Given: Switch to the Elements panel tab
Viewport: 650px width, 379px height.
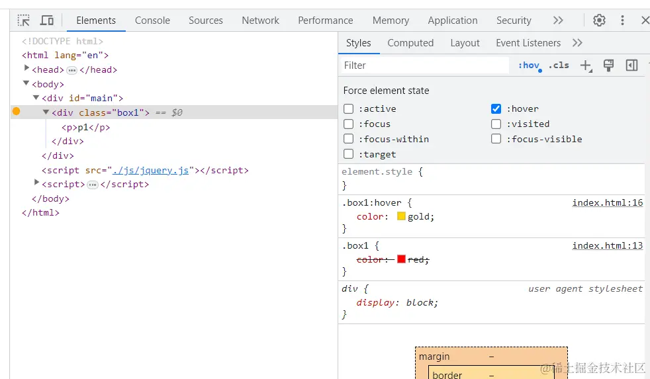Looking at the screenshot, I should [x=96, y=21].
